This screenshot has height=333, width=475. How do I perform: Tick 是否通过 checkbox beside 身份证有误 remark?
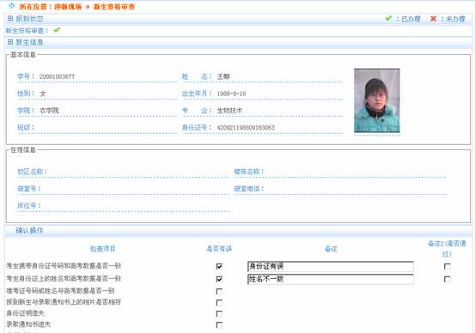tap(448, 266)
